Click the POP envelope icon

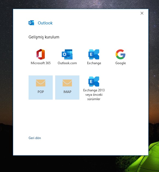tap(41, 83)
